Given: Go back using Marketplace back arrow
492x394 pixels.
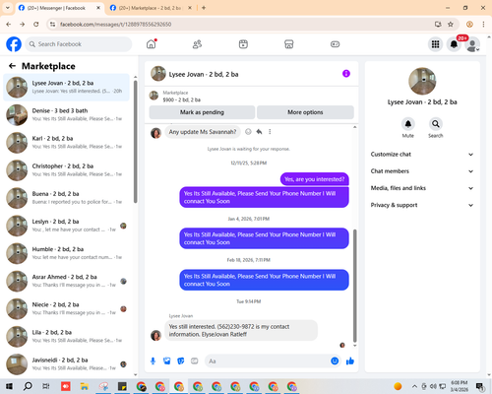Looking at the screenshot, I should [x=12, y=66].
